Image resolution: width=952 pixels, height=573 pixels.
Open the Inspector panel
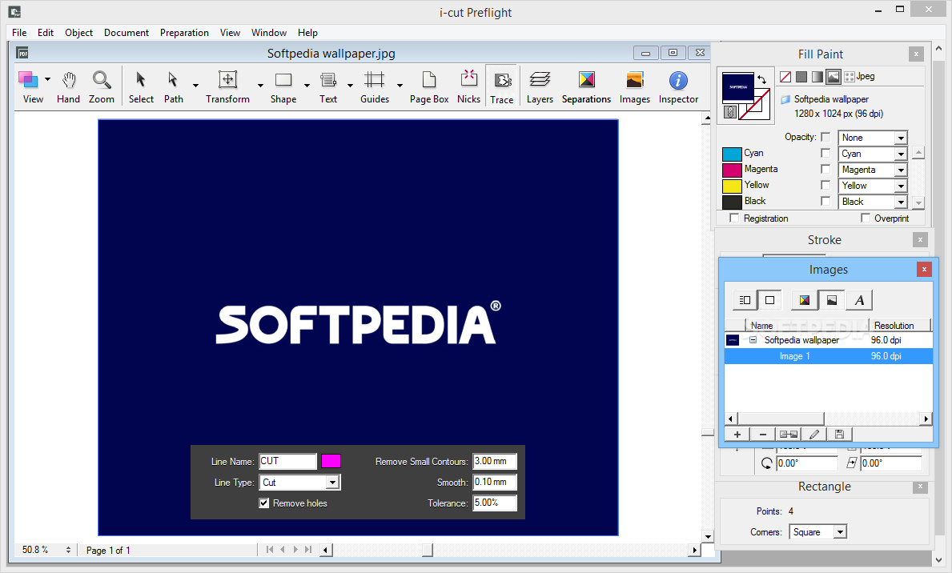678,86
